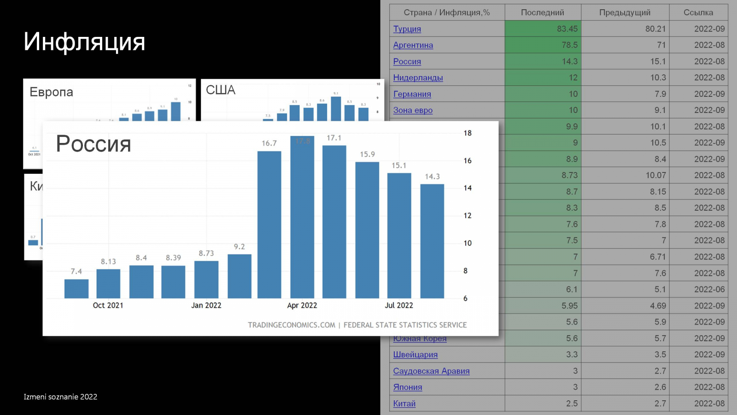Open the Япония country link
Image resolution: width=737 pixels, height=415 pixels.
tap(407, 387)
